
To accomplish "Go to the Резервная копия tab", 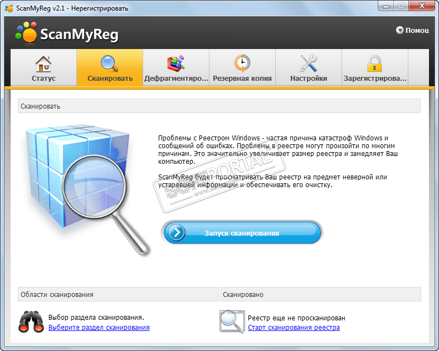I will (x=242, y=68).
